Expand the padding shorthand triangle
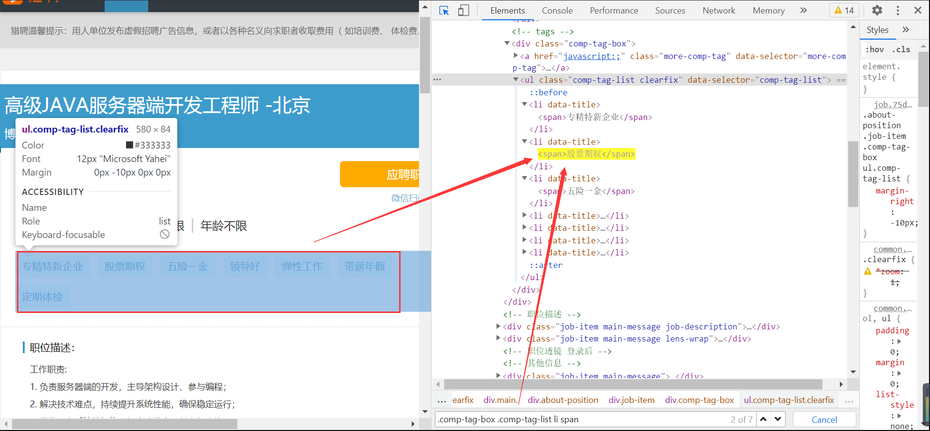The image size is (930, 431). (x=899, y=341)
